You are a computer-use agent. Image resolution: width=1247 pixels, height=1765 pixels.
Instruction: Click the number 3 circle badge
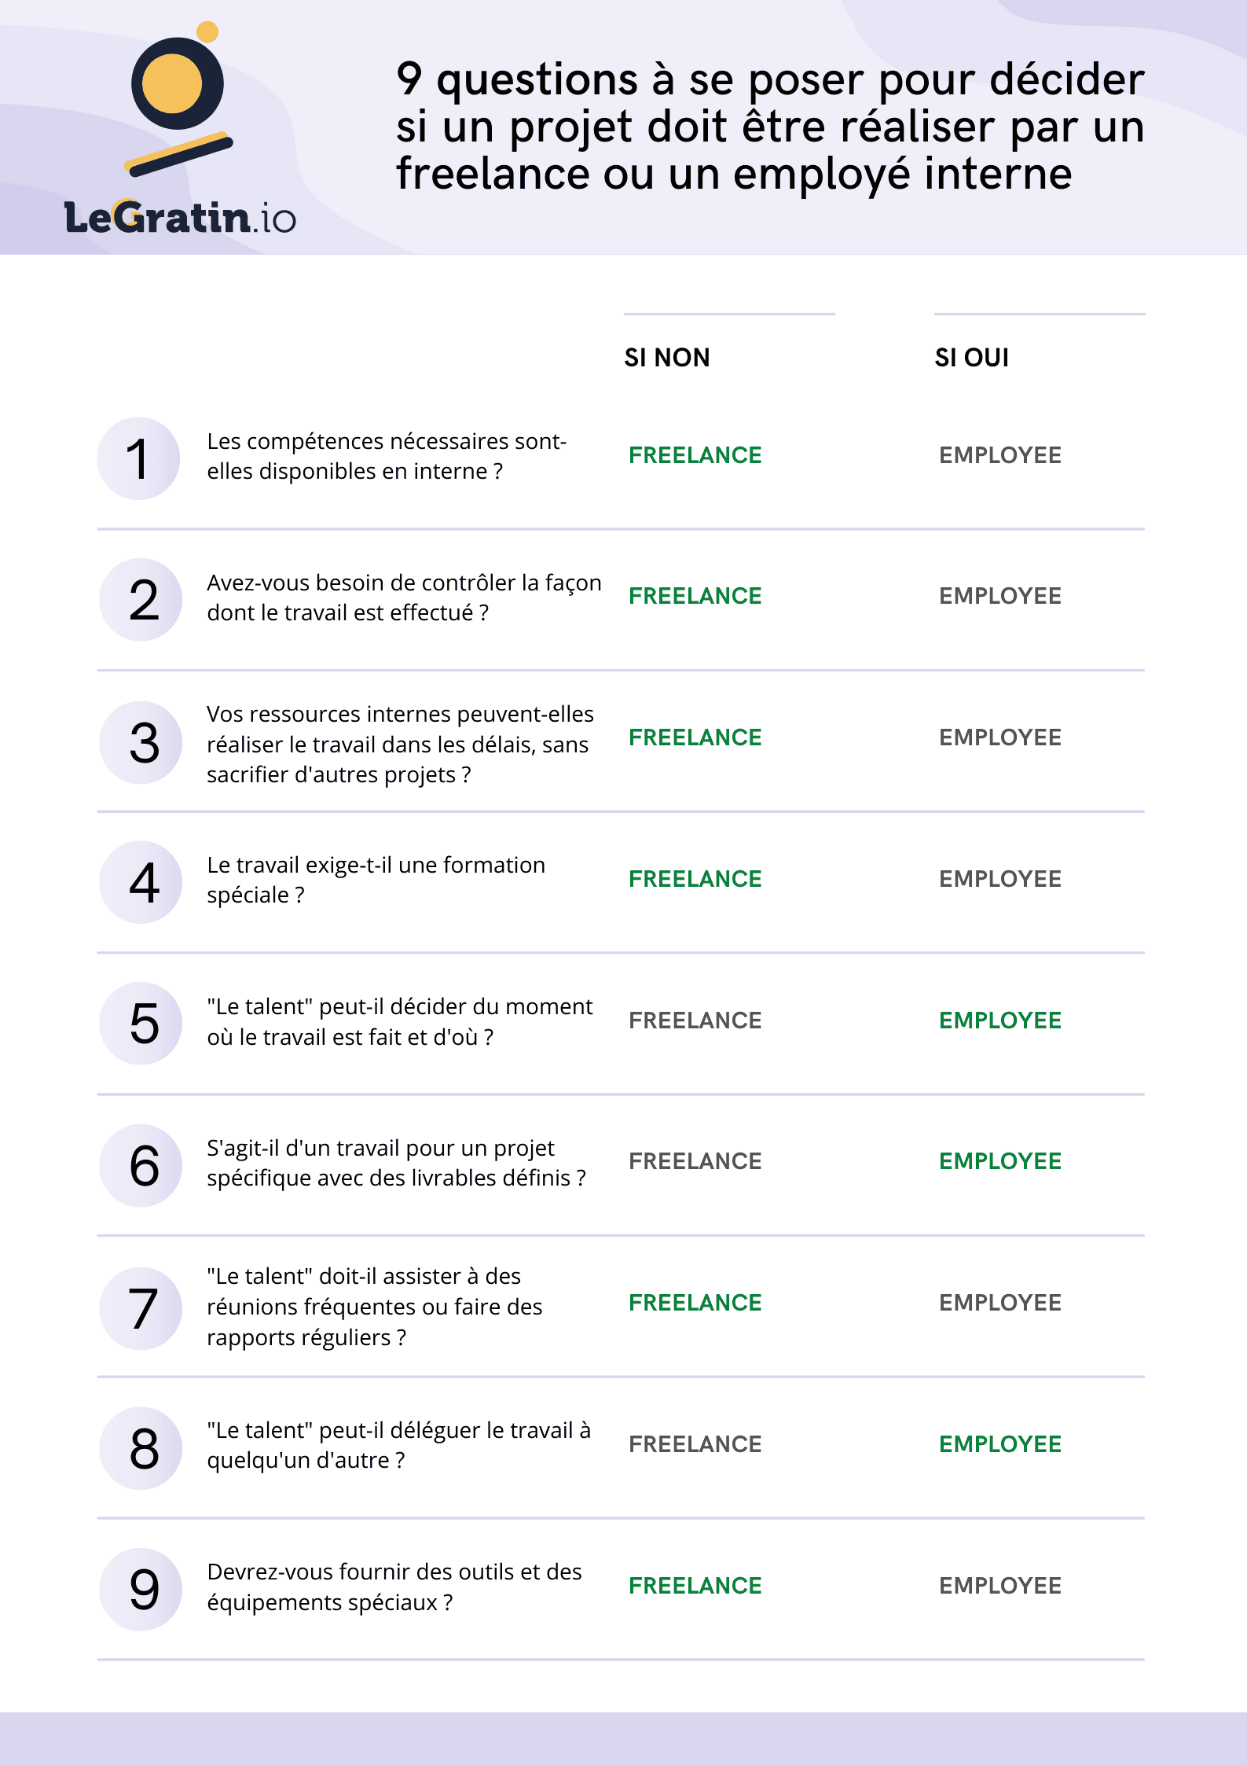[141, 742]
